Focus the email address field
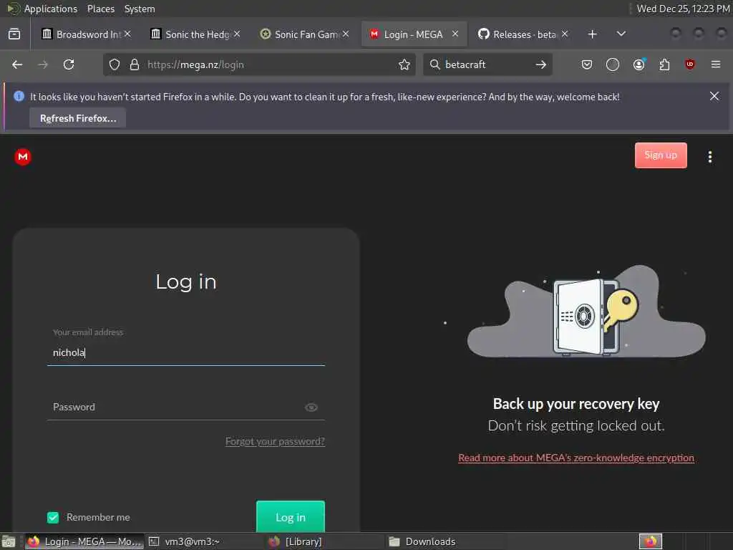Viewport: 733px width, 550px height. pyautogui.click(x=186, y=352)
